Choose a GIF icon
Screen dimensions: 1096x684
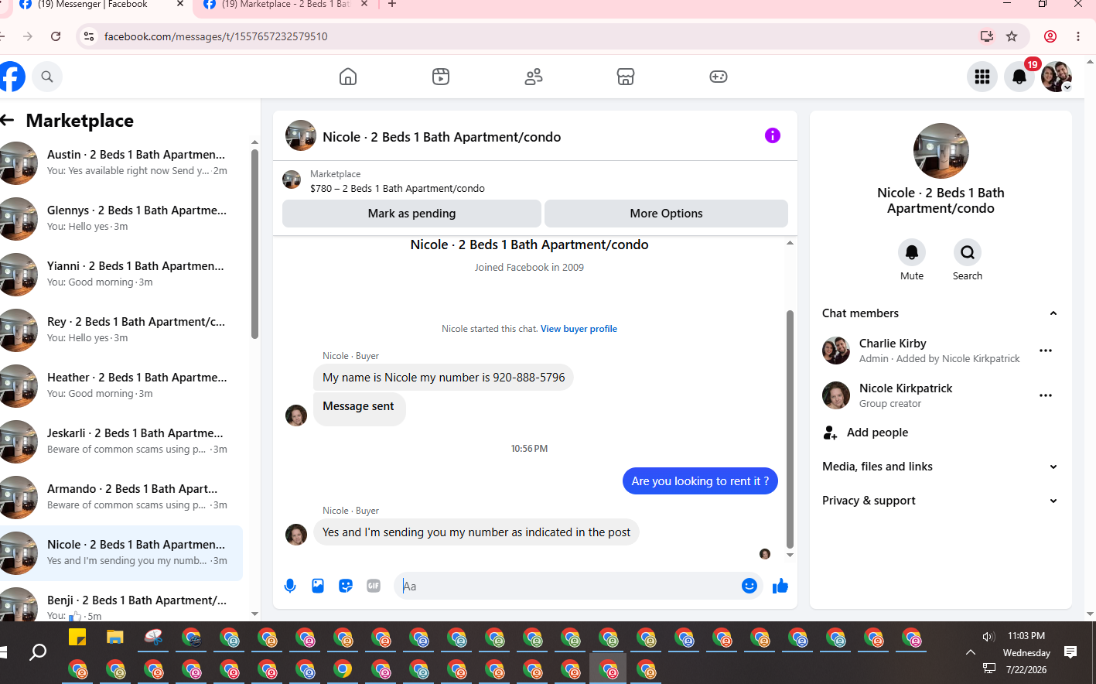coord(374,586)
